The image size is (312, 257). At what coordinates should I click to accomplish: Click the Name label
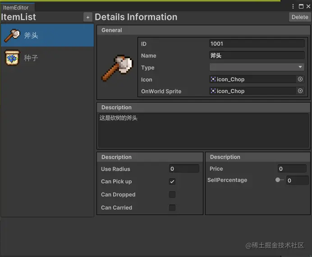click(x=149, y=56)
